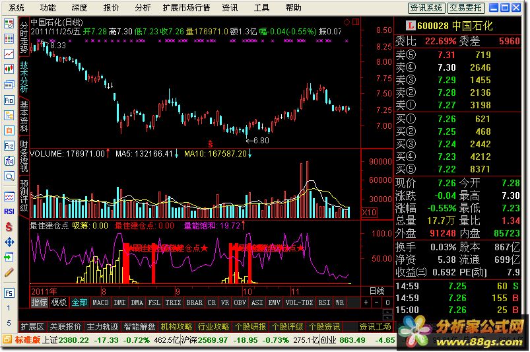Click the small scroll arrows above 资讯工场
The width and height of the screenshot is (530, 352).
coord(387,314)
